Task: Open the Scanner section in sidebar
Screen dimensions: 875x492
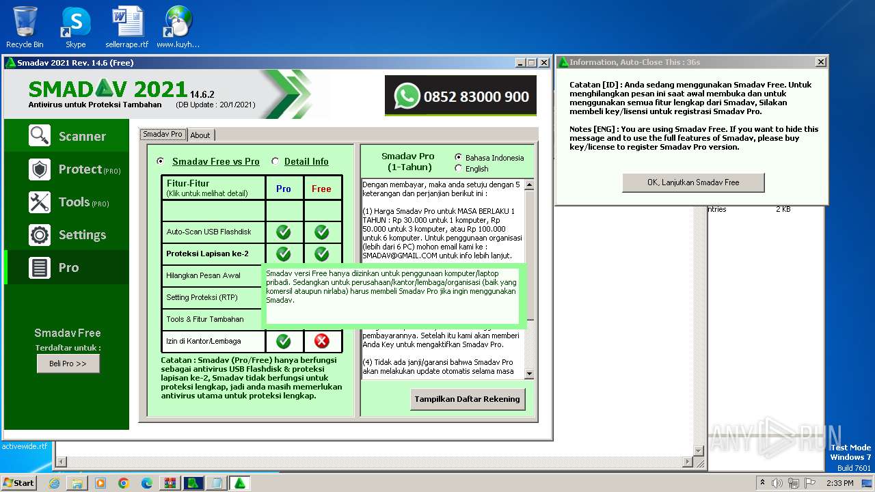Action: [x=66, y=136]
